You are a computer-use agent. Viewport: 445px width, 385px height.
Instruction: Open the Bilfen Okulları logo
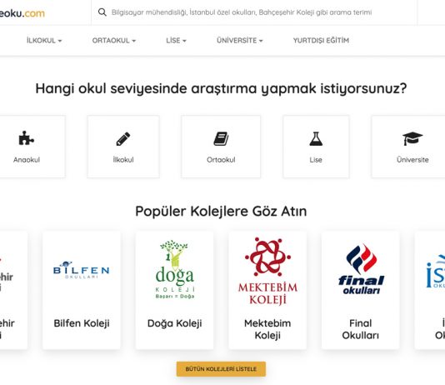click(x=82, y=270)
